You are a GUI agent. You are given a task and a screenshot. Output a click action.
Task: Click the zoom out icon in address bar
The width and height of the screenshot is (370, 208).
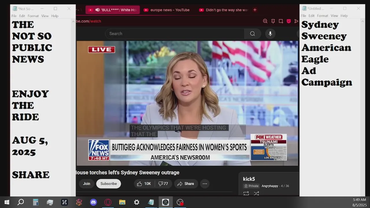coord(265,21)
